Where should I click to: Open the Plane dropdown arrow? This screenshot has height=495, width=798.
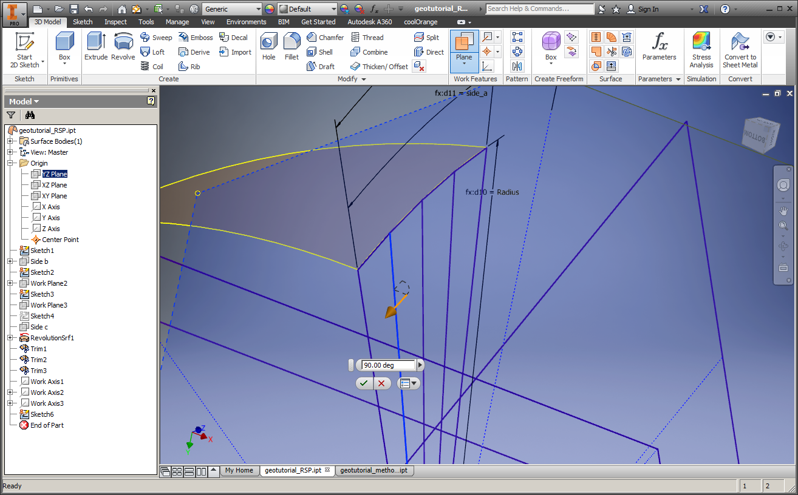pos(464,63)
